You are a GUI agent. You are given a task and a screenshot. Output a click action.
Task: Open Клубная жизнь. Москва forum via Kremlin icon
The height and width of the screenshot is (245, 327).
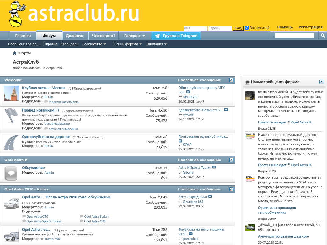[11, 93]
